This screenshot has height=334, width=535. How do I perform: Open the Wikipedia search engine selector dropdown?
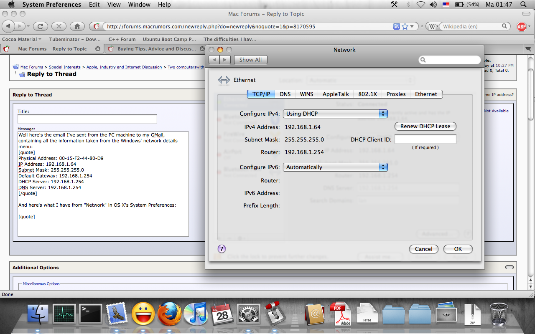pos(433,26)
